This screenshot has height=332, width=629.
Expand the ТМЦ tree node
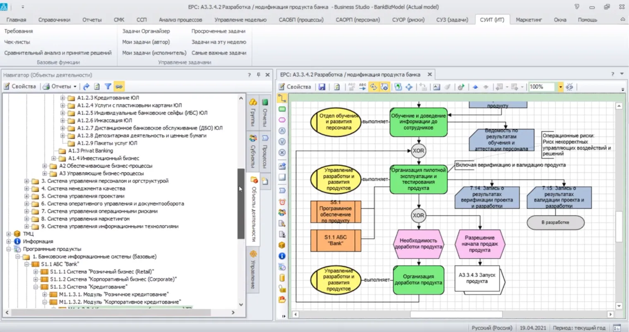(x=8, y=234)
